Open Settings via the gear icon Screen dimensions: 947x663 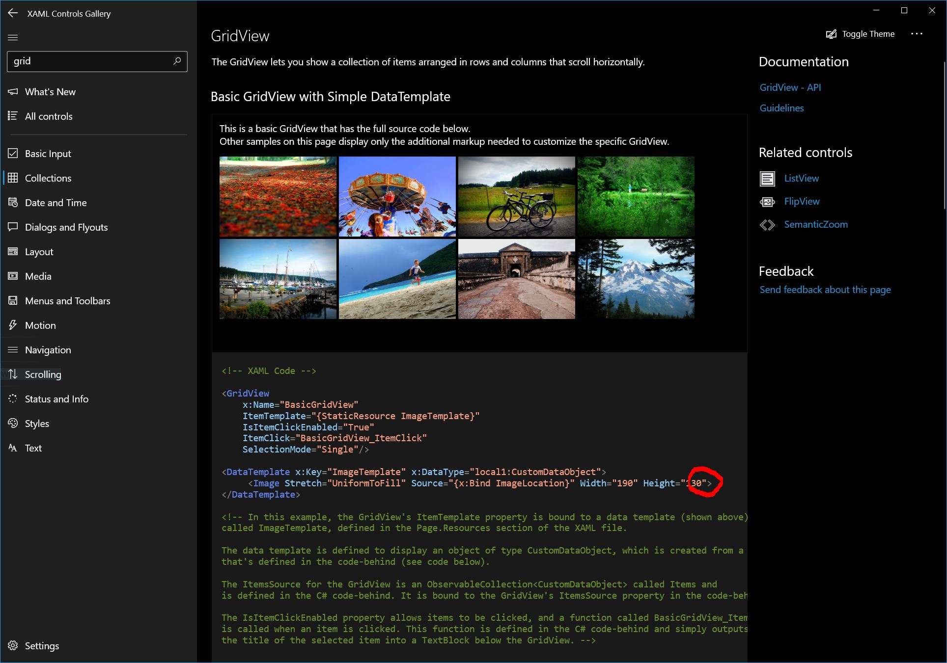[x=13, y=646]
